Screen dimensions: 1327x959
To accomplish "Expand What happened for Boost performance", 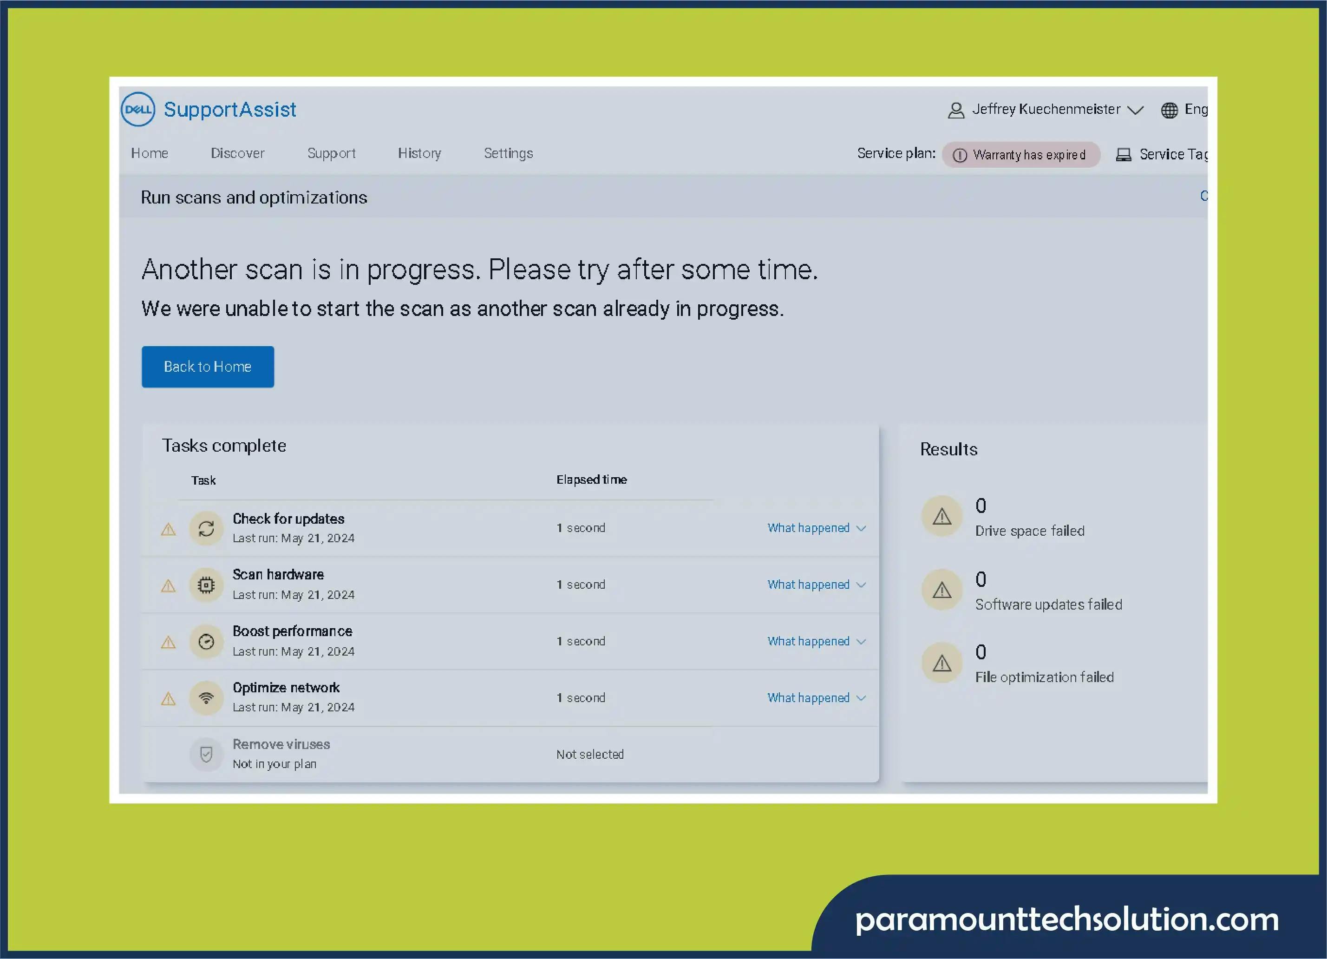I will point(817,642).
